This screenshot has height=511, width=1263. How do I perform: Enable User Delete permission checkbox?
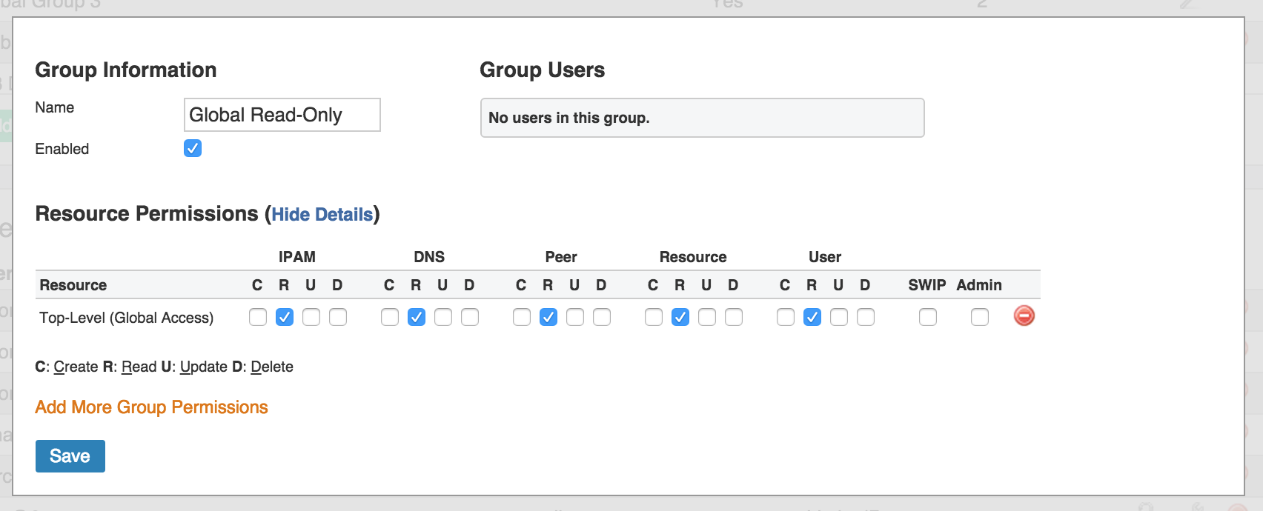(866, 317)
